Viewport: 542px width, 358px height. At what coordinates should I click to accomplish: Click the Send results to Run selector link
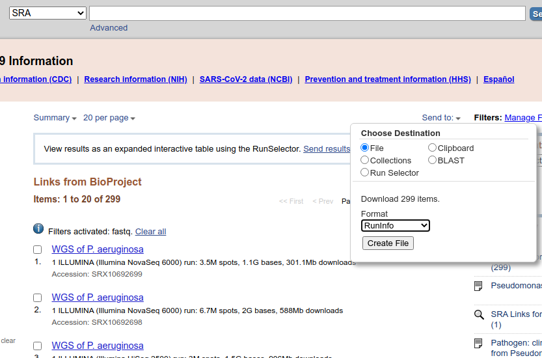327,149
